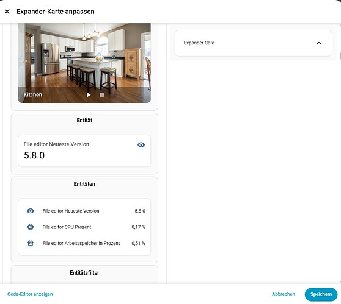Click CPU Prozent chip icon
This screenshot has height=304, width=341.
click(x=31, y=227)
